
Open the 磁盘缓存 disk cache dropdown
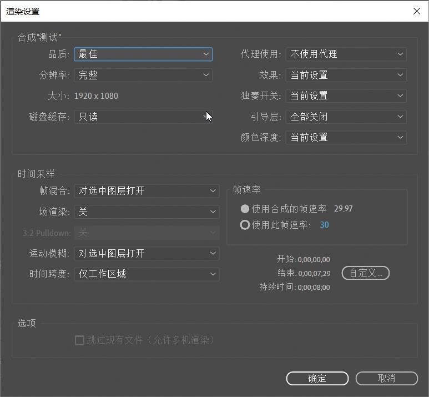(x=143, y=117)
